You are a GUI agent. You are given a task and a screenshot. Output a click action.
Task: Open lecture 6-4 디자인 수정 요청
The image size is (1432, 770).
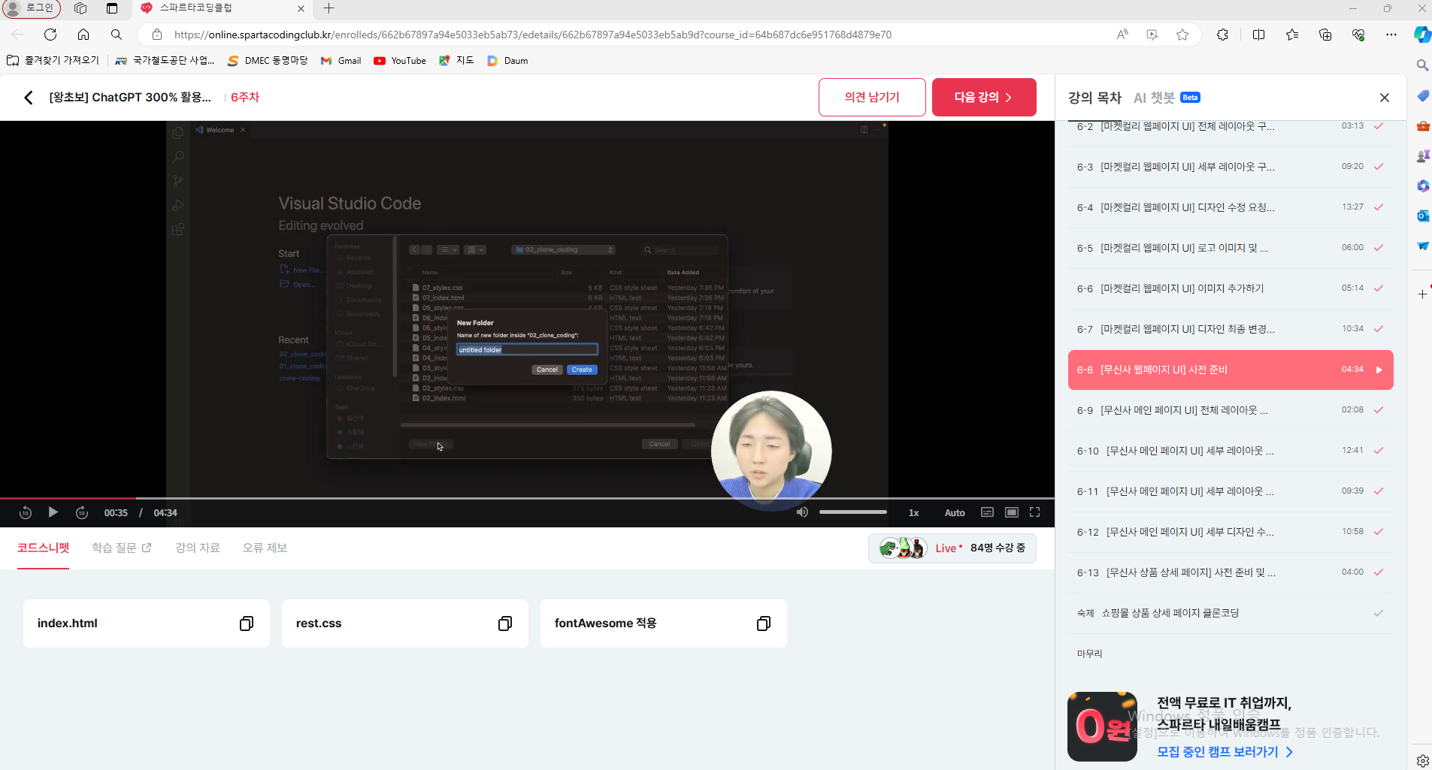(x=1231, y=207)
